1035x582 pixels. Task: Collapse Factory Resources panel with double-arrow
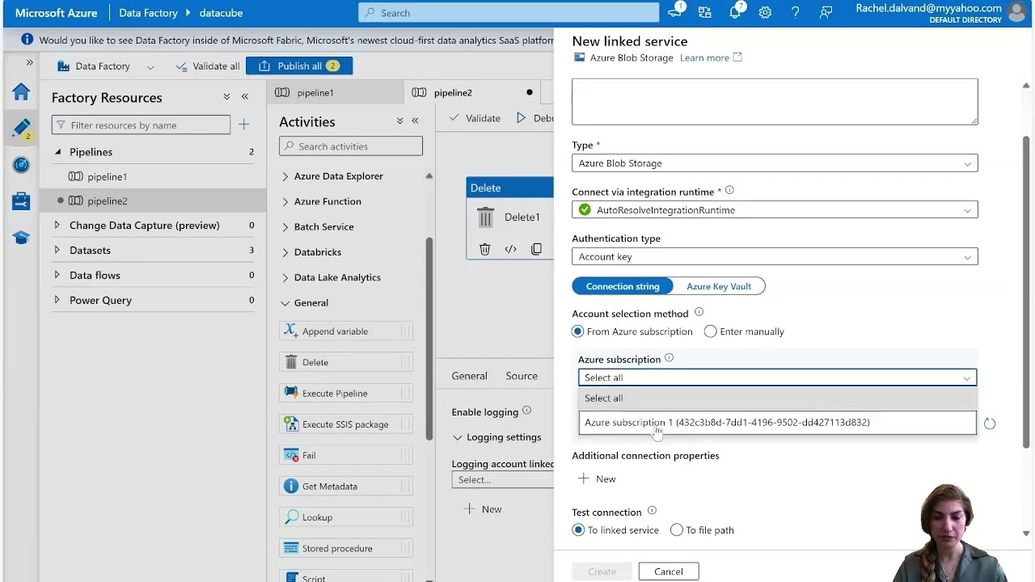coord(245,97)
